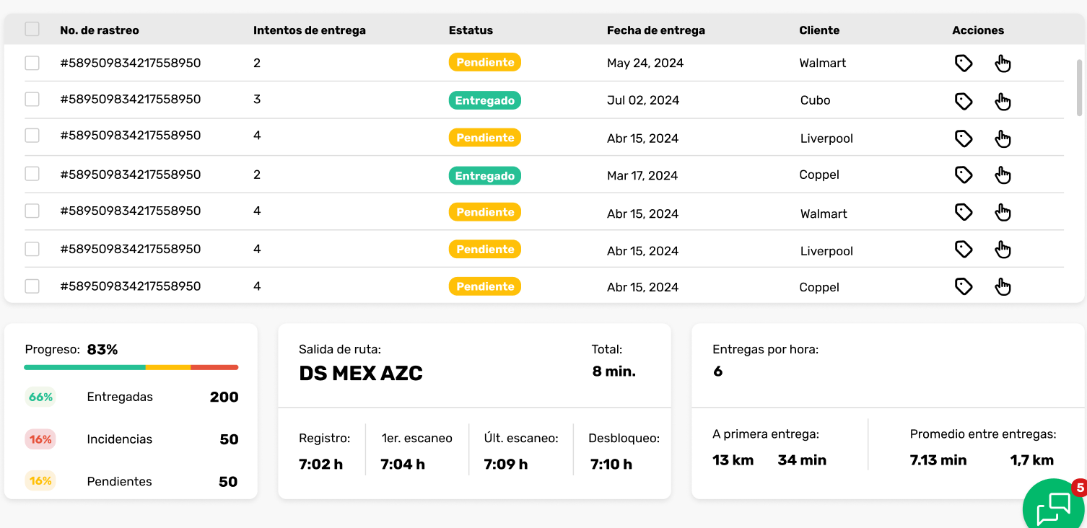Viewport: 1087px width, 528px height.
Task: Click the Progreso value '83%'
Action: coord(102,349)
